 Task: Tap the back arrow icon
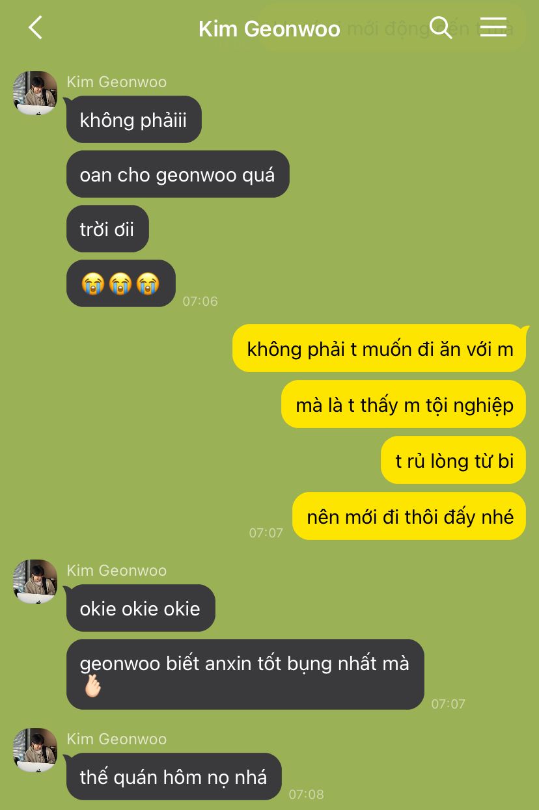[x=35, y=28]
